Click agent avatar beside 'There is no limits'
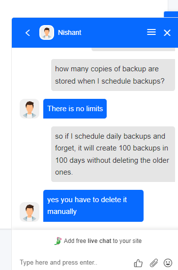 (30, 109)
